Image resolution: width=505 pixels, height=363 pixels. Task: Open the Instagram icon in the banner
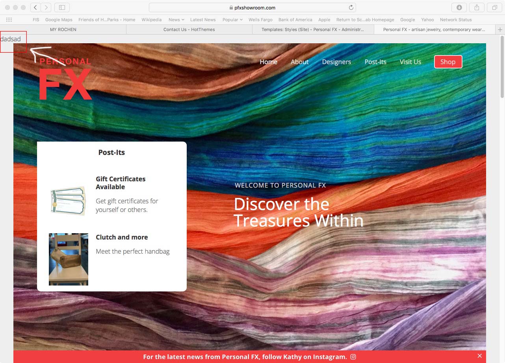pyautogui.click(x=353, y=357)
